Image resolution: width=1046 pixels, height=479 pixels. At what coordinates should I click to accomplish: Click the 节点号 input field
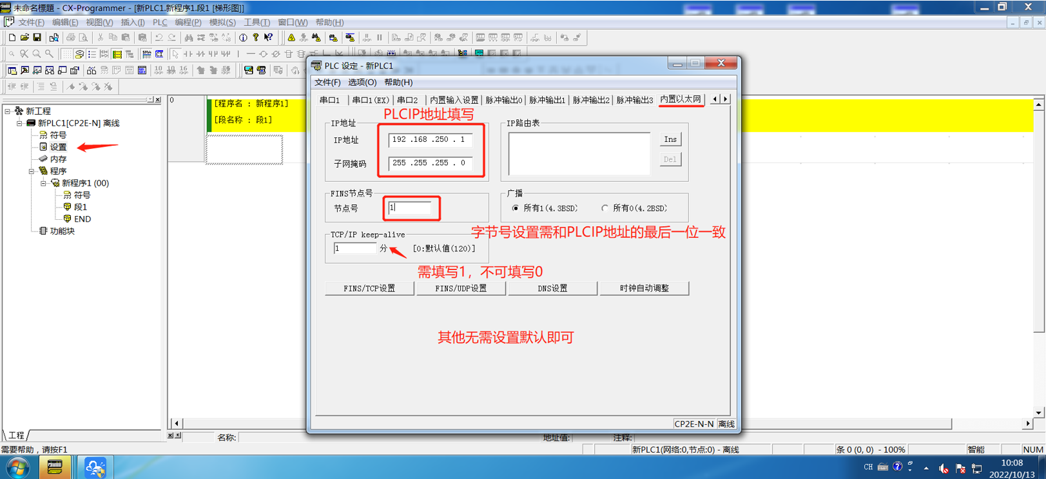410,208
